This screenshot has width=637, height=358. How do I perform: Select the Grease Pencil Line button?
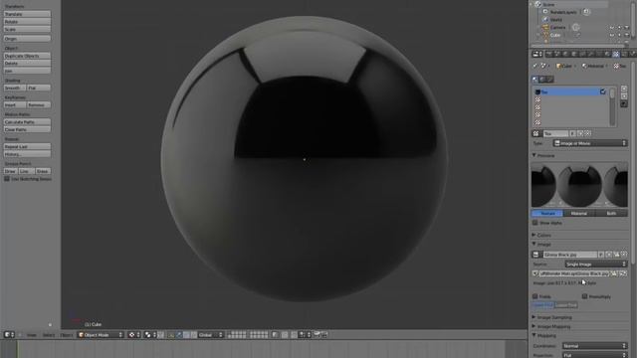pos(27,171)
